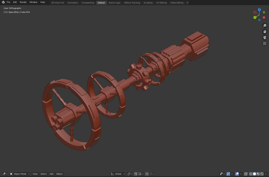This screenshot has width=269, height=177.
Task: Open the transform pivot point dropdown
Action: pos(130,174)
